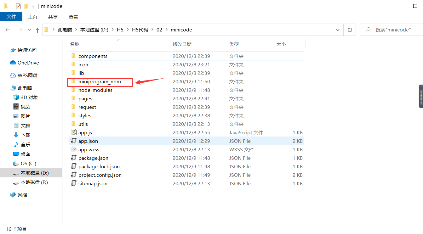Click the app.json file icon

coord(74,141)
